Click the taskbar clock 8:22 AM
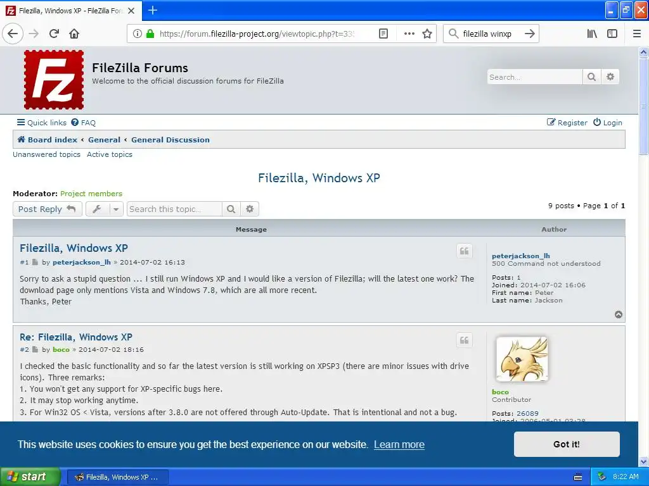Image resolution: width=649 pixels, height=486 pixels. point(626,477)
